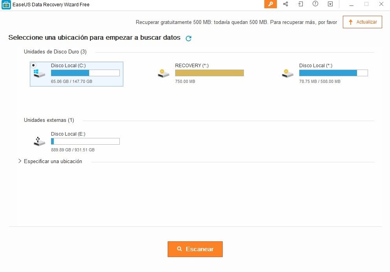Click the EaseUS app logo icon
This screenshot has height=272, width=390.
pos(6,4)
